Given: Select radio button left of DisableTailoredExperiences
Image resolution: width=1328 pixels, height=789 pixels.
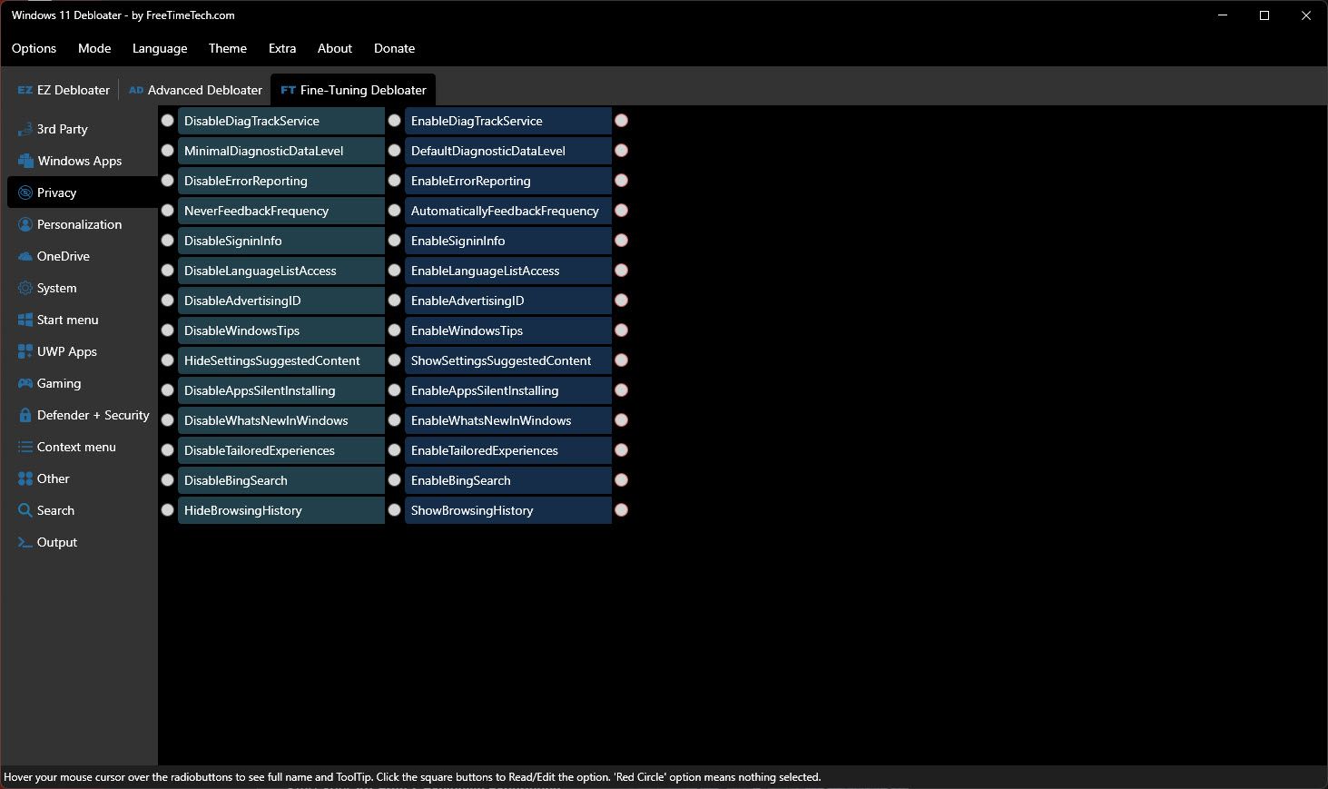Looking at the screenshot, I should (x=168, y=450).
